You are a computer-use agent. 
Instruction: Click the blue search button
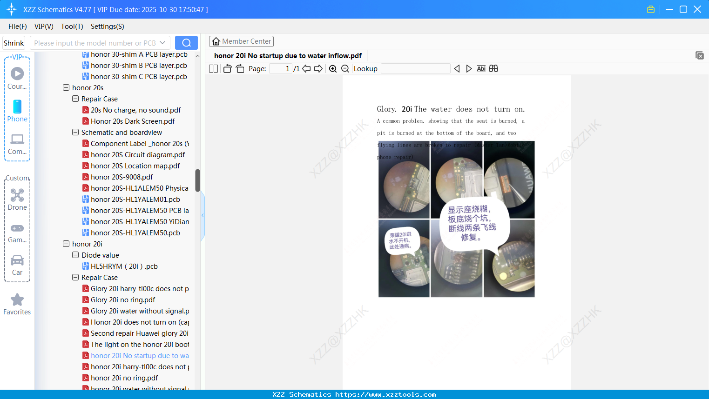[x=186, y=43]
